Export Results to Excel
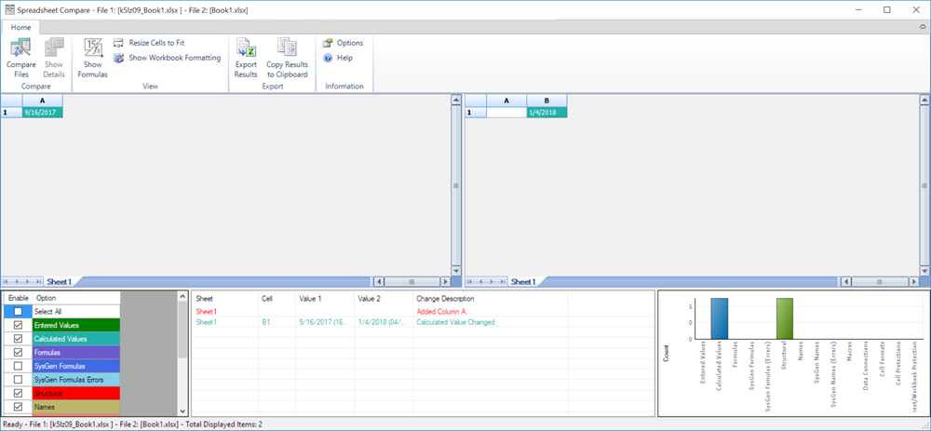Image resolution: width=931 pixels, height=431 pixels. point(246,58)
